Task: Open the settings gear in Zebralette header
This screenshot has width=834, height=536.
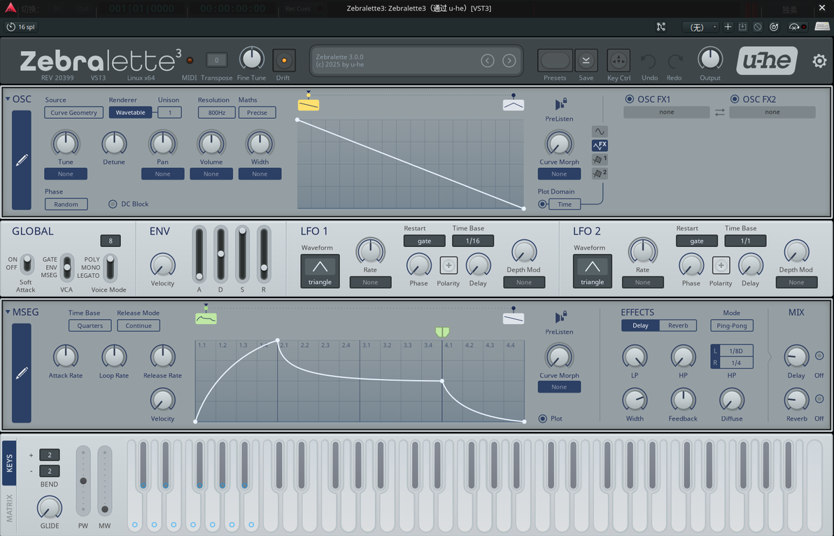Action: (819, 61)
